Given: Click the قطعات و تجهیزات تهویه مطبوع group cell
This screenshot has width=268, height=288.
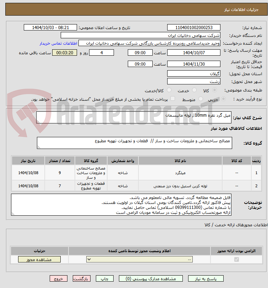Looking at the screenshot, I should (91, 186).
